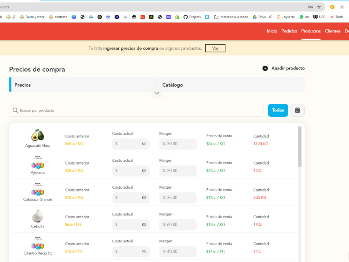Open the Loyverse bookmark

tap(285, 17)
